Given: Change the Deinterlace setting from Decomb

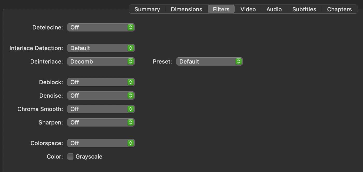Looking at the screenshot, I should 101,61.
